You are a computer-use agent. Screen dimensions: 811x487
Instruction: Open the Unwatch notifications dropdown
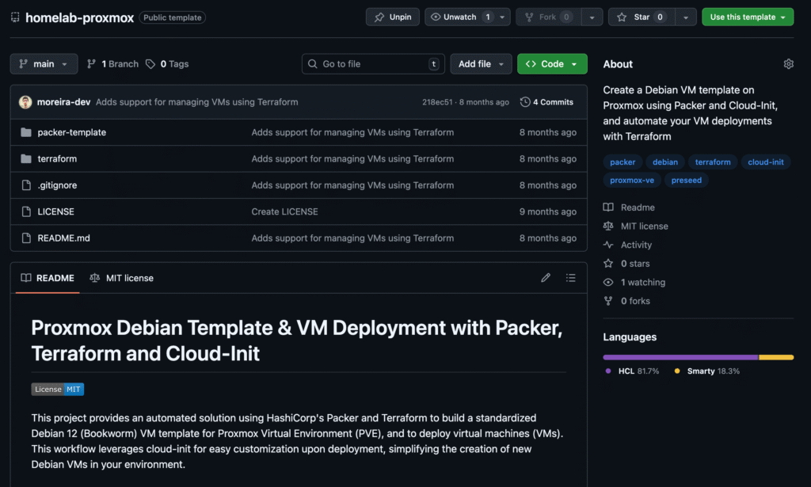coord(467,17)
